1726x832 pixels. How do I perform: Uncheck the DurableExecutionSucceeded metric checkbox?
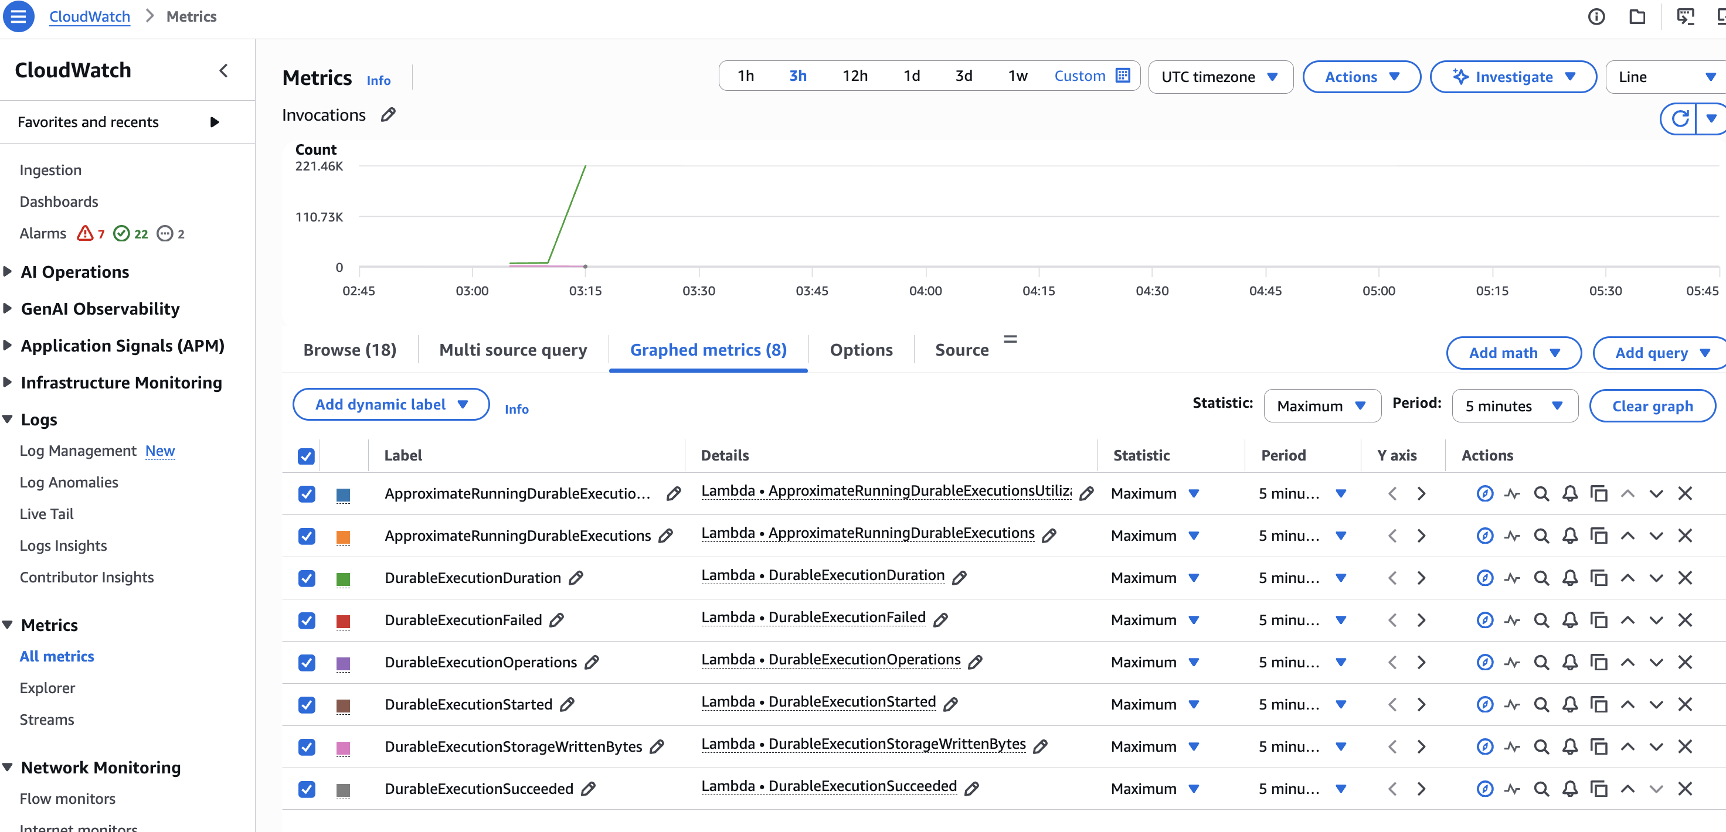306,789
